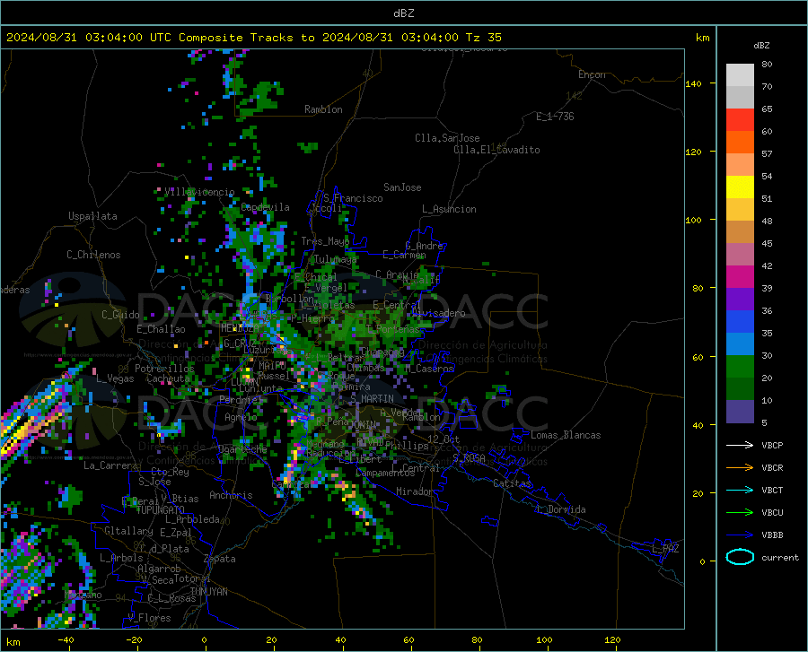
Task: Click the 140 tick on vertical axis
Action: click(693, 83)
